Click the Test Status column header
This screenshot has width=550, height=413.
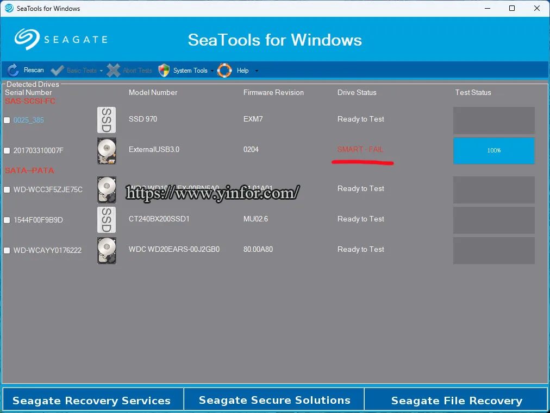click(x=473, y=92)
